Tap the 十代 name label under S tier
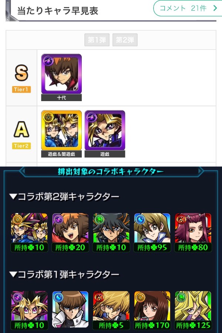 click(61, 98)
